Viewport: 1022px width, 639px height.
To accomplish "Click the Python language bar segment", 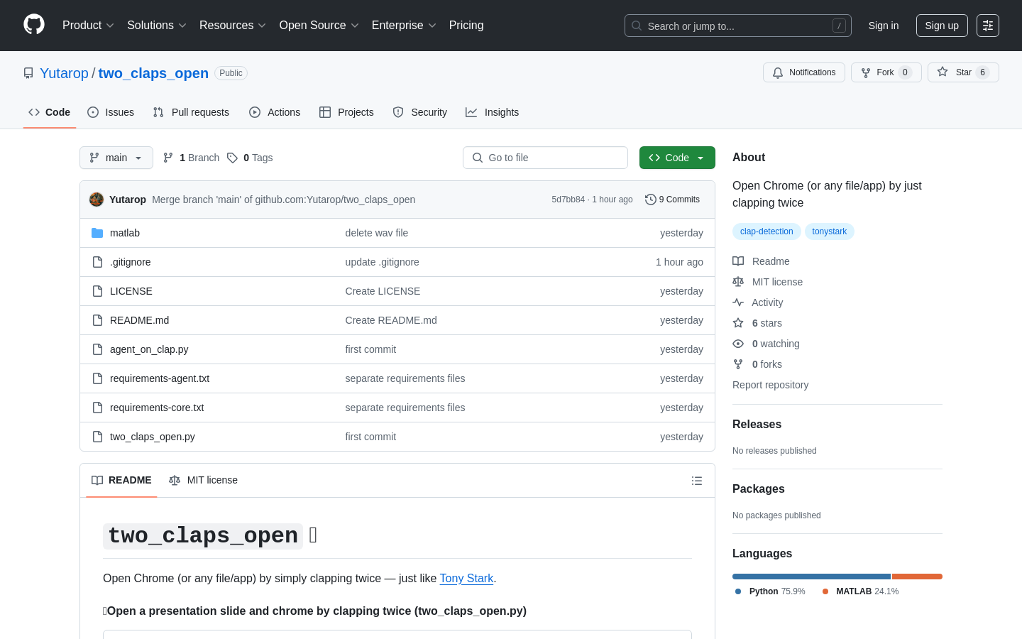I will point(811,577).
